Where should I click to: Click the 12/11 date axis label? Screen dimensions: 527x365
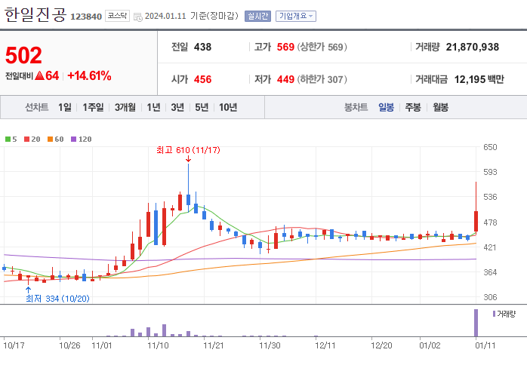325,345
